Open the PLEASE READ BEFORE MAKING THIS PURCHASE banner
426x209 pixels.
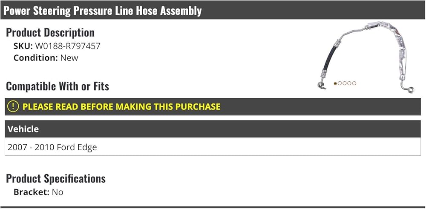[121, 106]
